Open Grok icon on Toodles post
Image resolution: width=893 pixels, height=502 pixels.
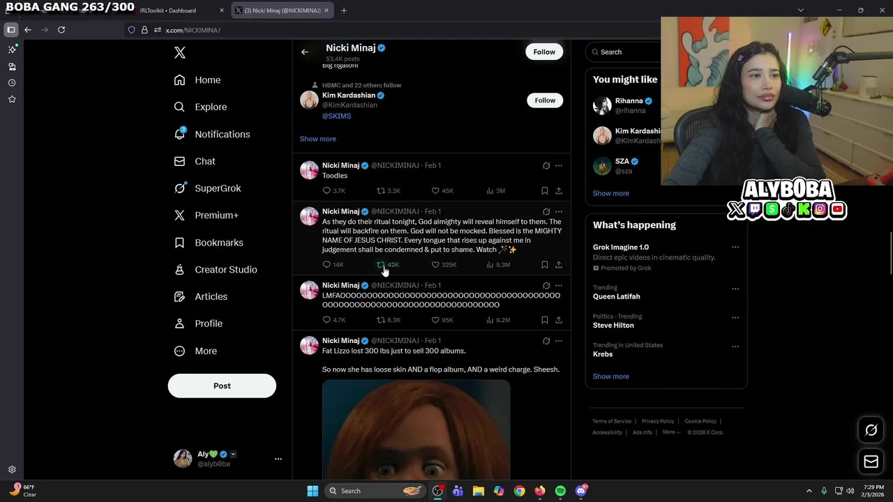[546, 166]
